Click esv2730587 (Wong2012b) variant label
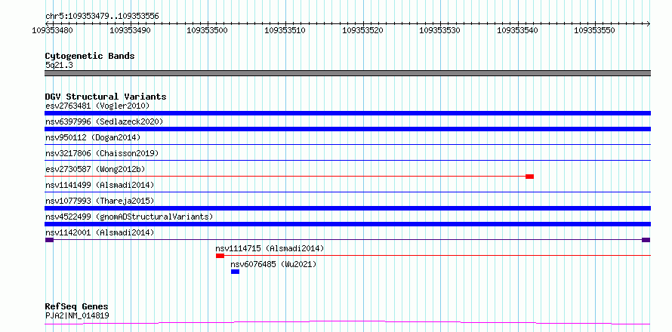Screen dimensions: 672x332 tap(95, 169)
